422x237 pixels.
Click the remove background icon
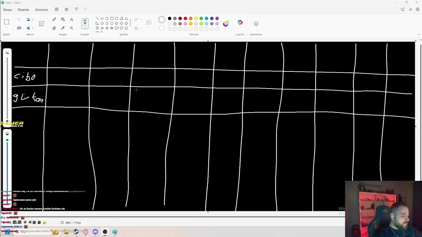point(19,28)
